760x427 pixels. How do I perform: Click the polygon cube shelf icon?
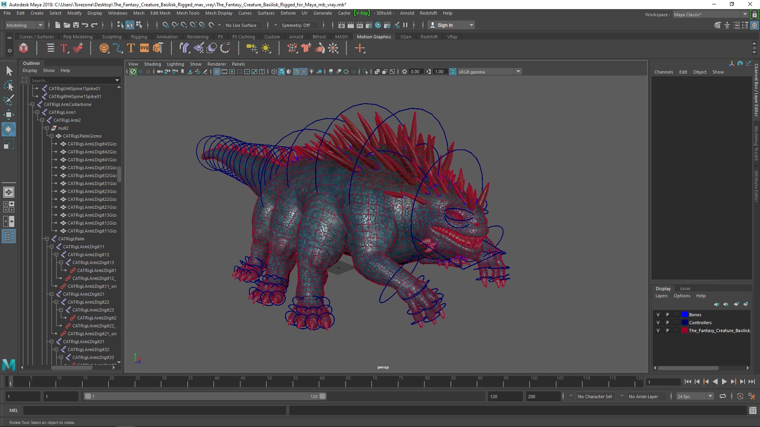point(24,48)
